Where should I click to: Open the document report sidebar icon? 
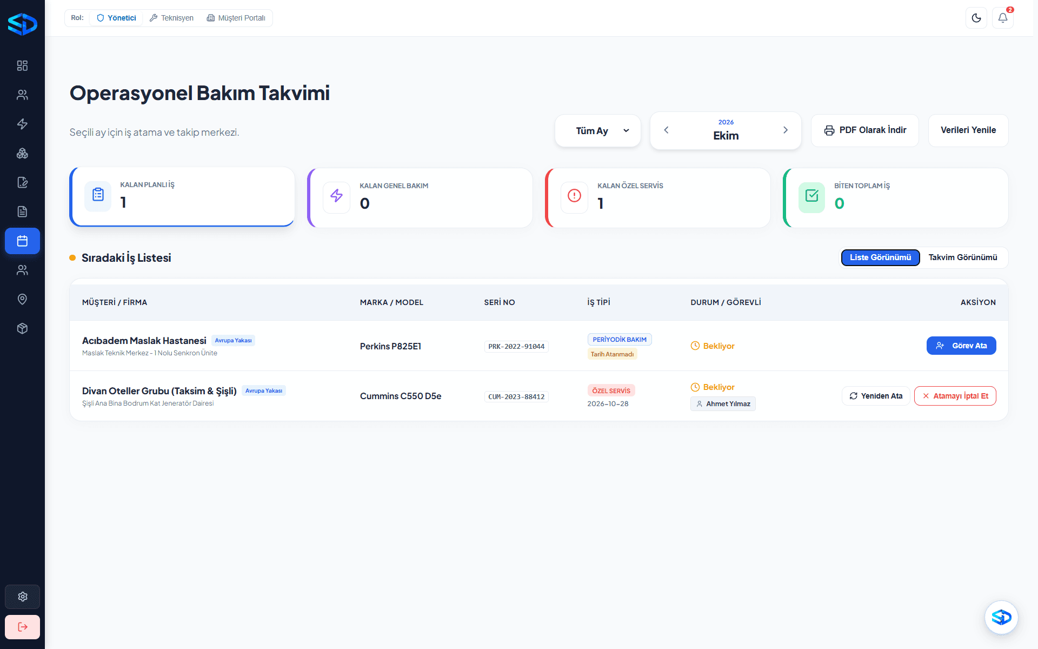(22, 211)
